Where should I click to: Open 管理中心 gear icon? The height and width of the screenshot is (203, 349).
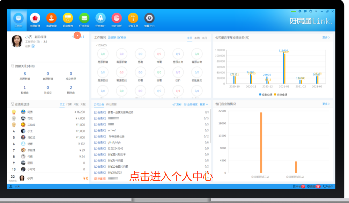(149, 18)
